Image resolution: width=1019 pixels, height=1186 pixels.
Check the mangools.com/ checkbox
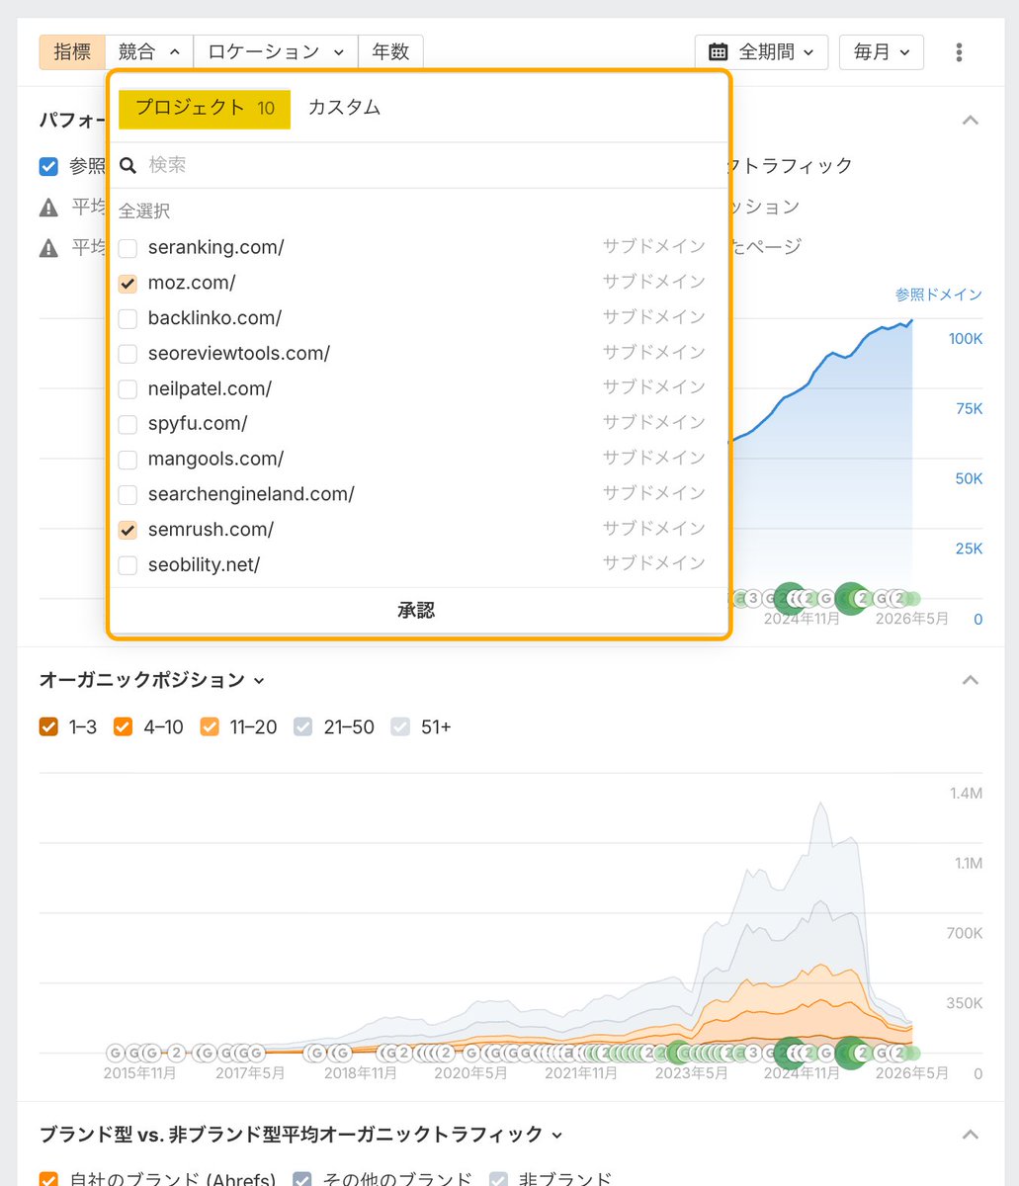click(x=127, y=460)
